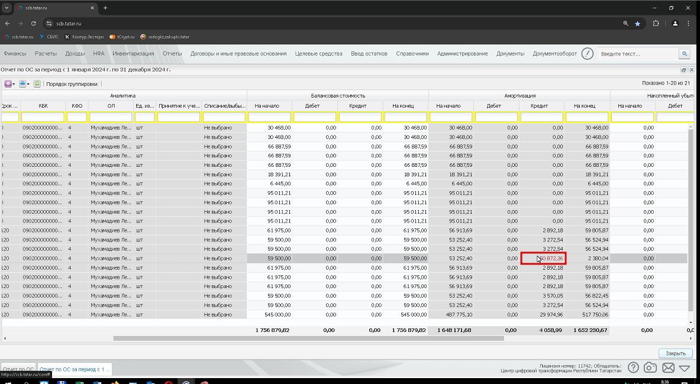Open the sedogkz.zakupki.tatar bookmark
This screenshot has width=700, height=384.
tap(164, 37)
